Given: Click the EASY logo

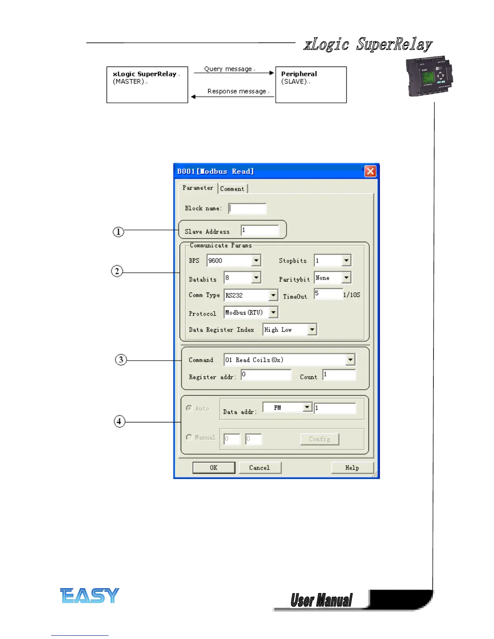Looking at the screenshot, I should coord(90,595).
